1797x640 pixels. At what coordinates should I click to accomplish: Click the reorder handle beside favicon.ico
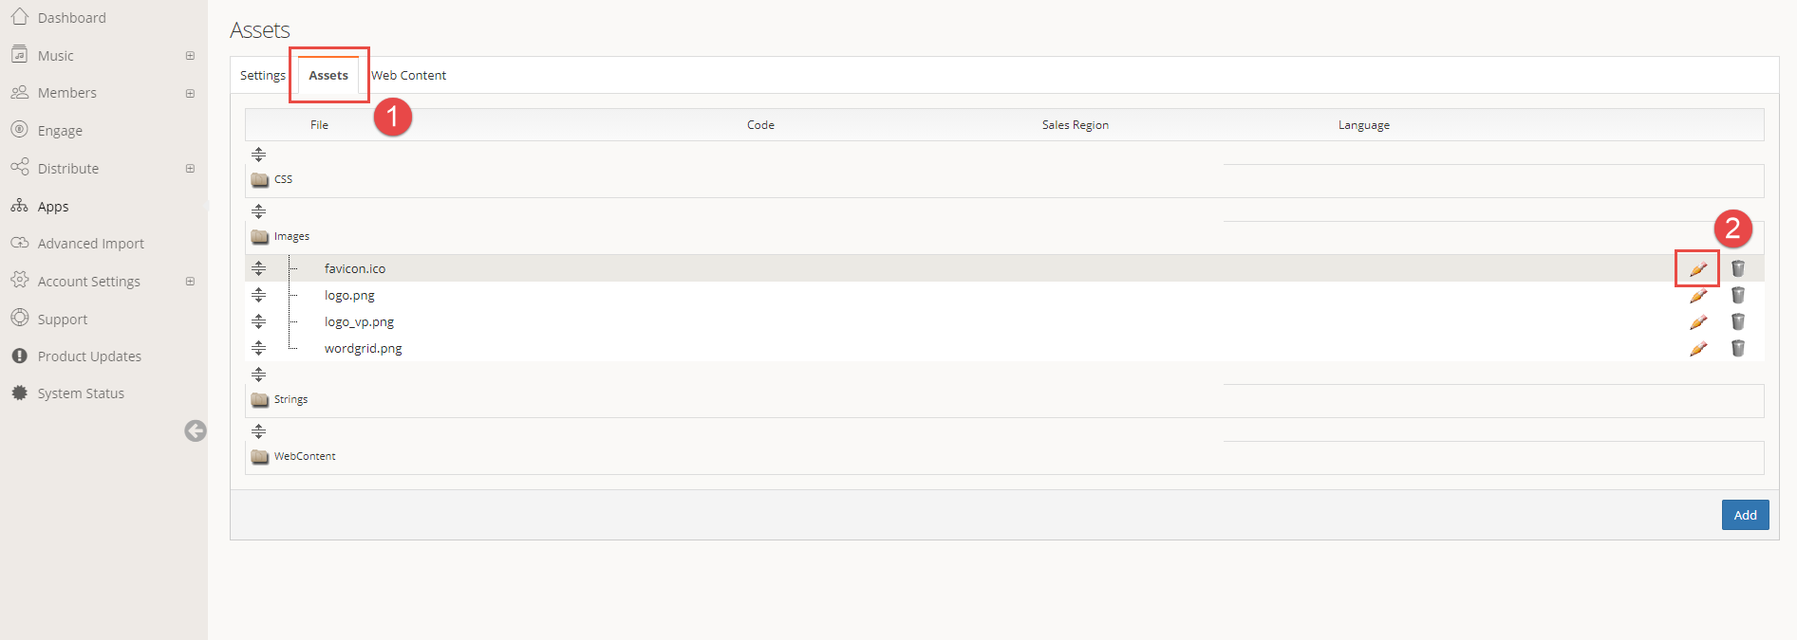point(258,269)
